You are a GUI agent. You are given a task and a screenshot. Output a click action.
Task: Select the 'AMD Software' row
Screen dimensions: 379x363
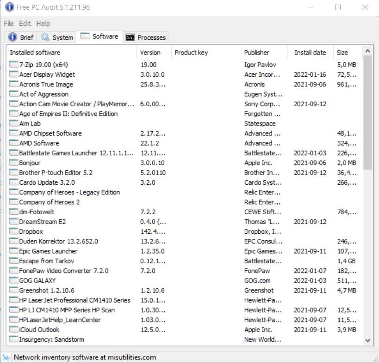coord(184,143)
